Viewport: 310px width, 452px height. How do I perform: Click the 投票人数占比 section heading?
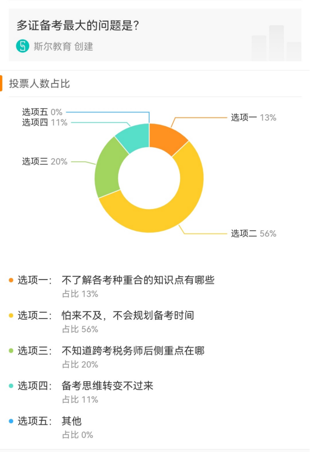tap(40, 83)
